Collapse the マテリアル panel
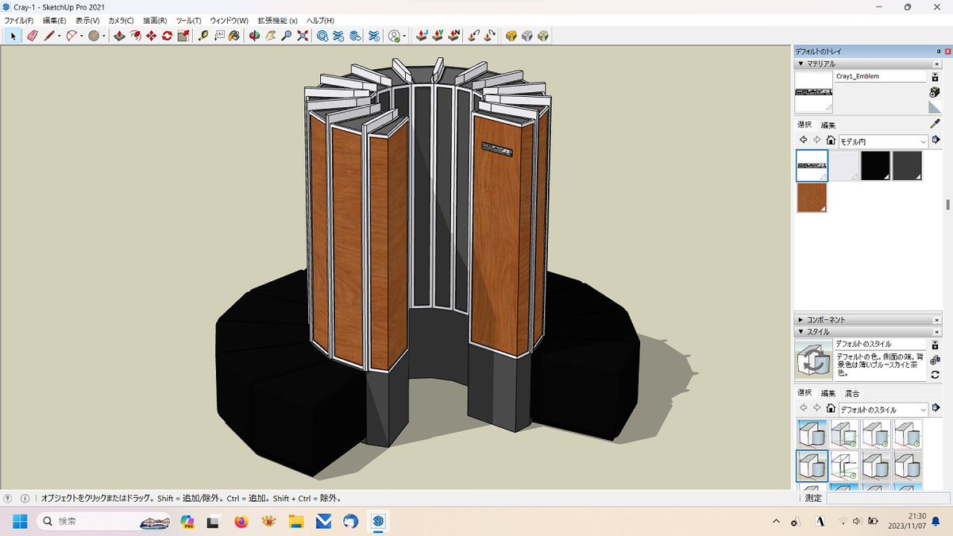Image resolution: width=953 pixels, height=536 pixels. tap(801, 64)
